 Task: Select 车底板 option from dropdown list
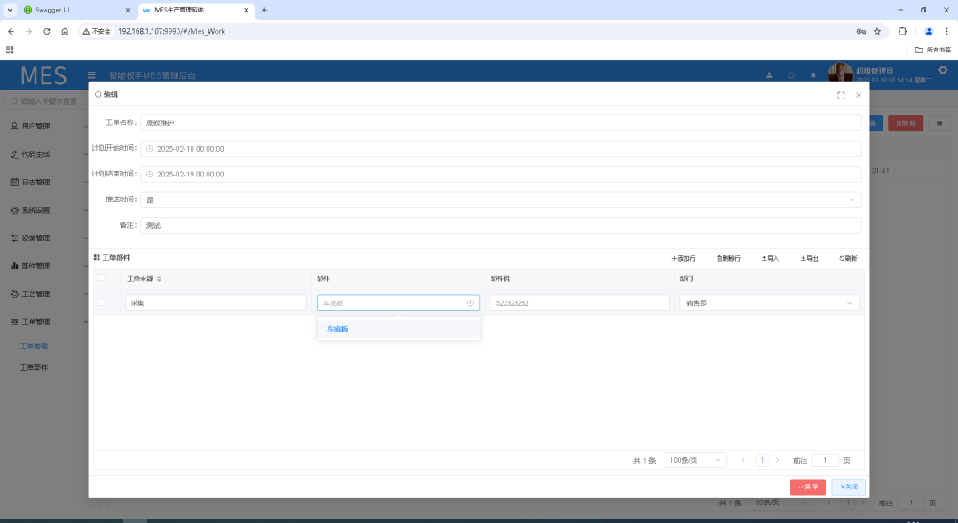[x=338, y=329]
